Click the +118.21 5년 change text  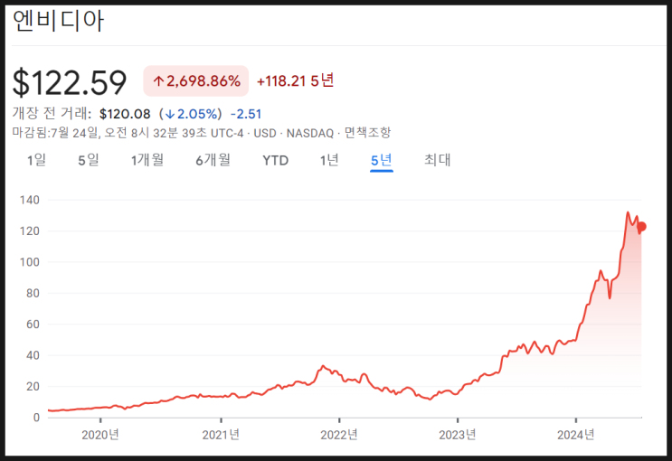(295, 81)
